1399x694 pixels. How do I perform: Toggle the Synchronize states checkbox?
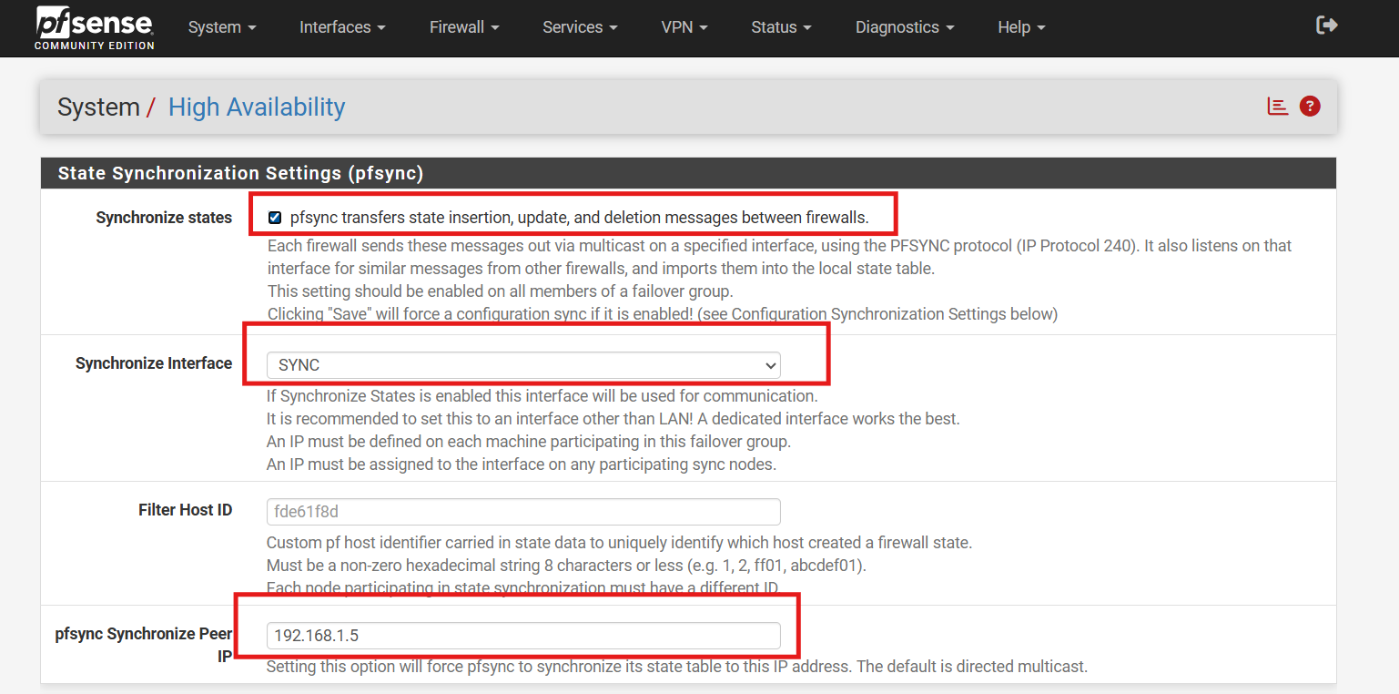(275, 218)
